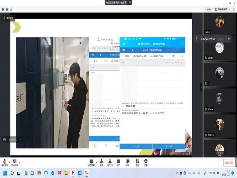Open the Speaker View layout dropdown
The image size is (237, 178).
click(222, 9)
